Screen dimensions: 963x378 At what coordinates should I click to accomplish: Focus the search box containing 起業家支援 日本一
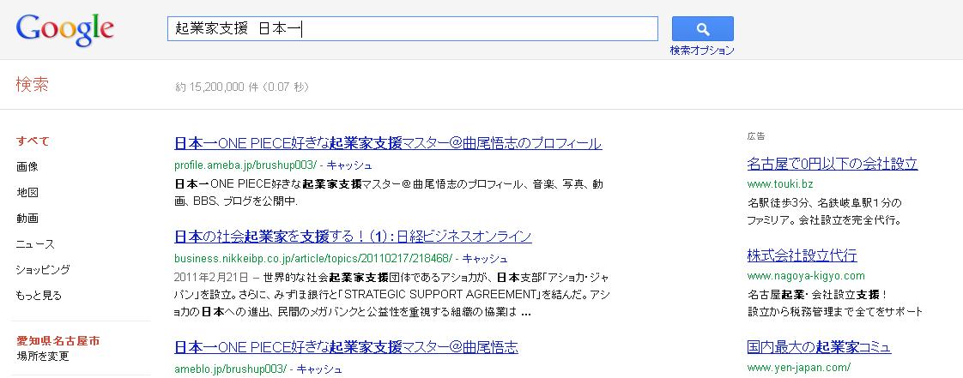tap(412, 29)
